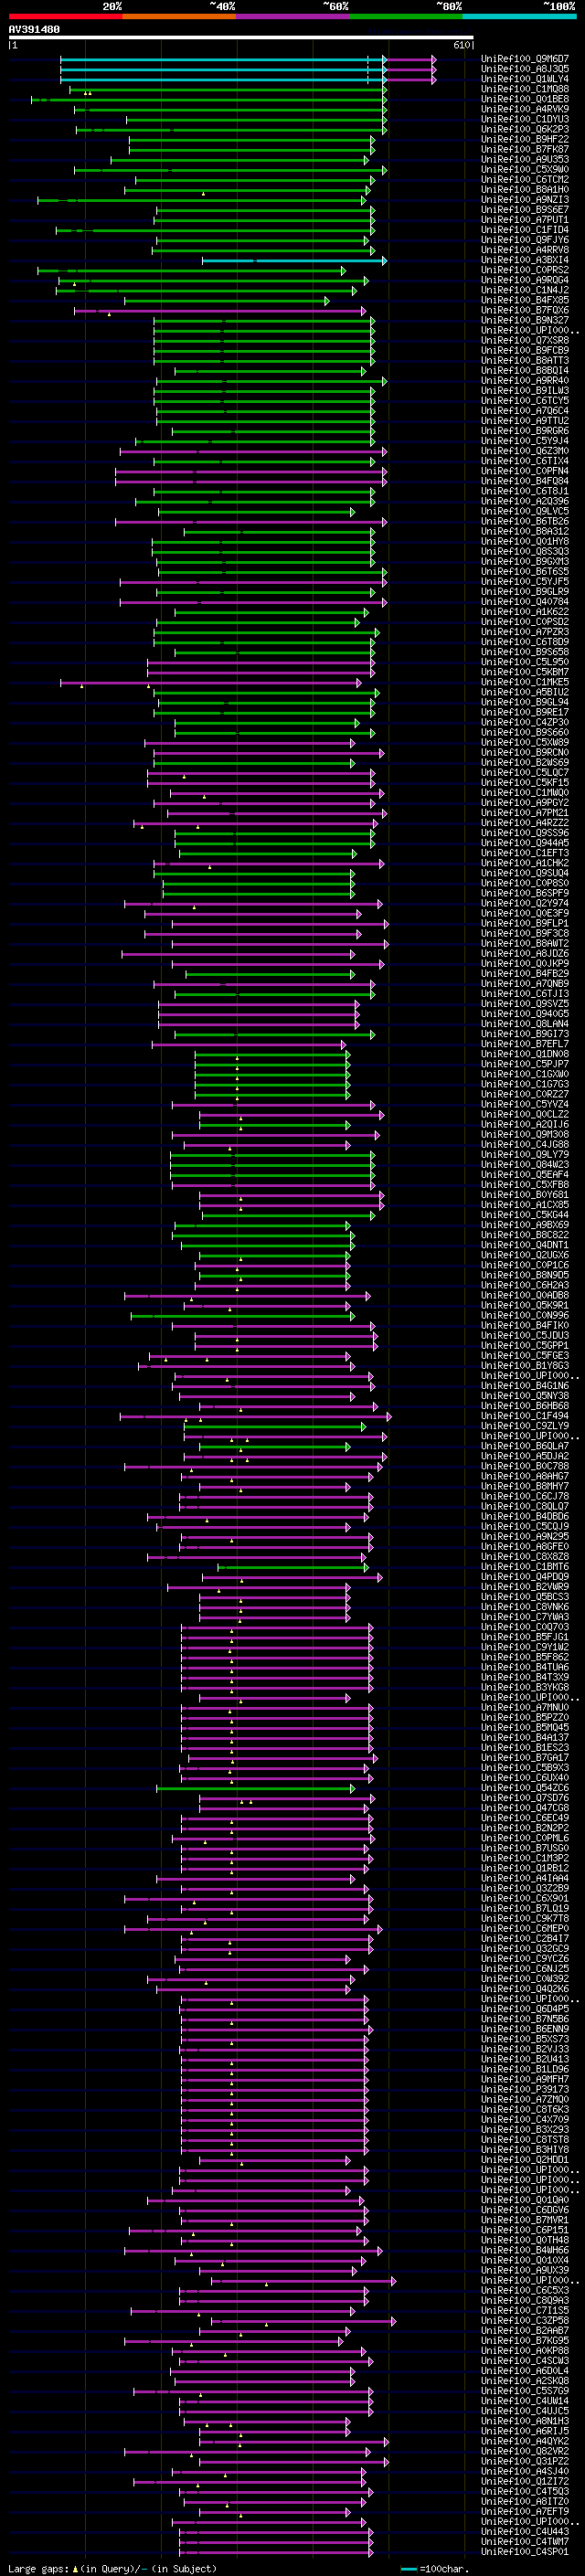The image size is (585, 2576).
Task: Click label UniRef100_Q01HY8
Action: tap(525, 542)
